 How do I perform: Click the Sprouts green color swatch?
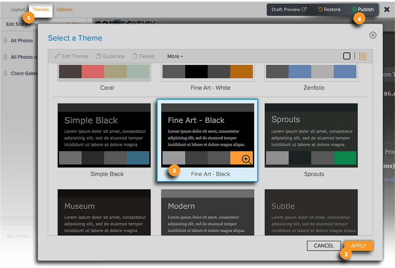point(345,158)
